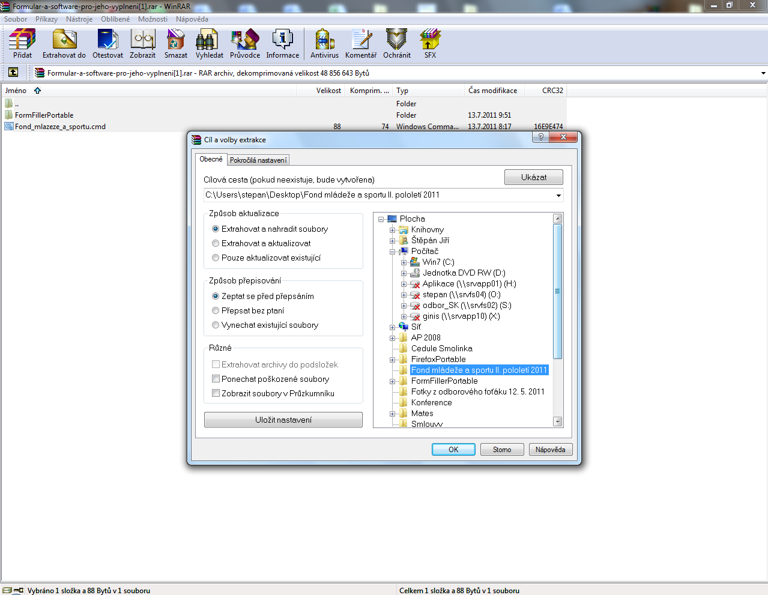Click the Komentář toolbar icon
The image size is (768, 595).
coord(361,40)
